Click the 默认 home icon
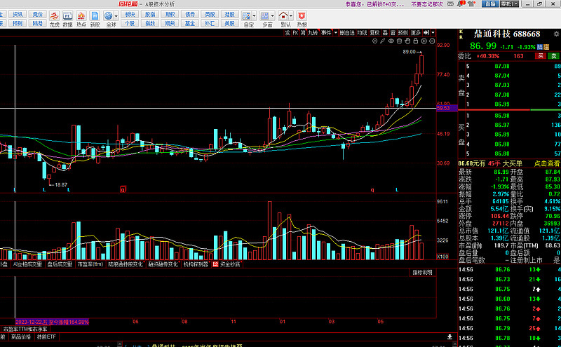561x347 pixels. [283, 16]
